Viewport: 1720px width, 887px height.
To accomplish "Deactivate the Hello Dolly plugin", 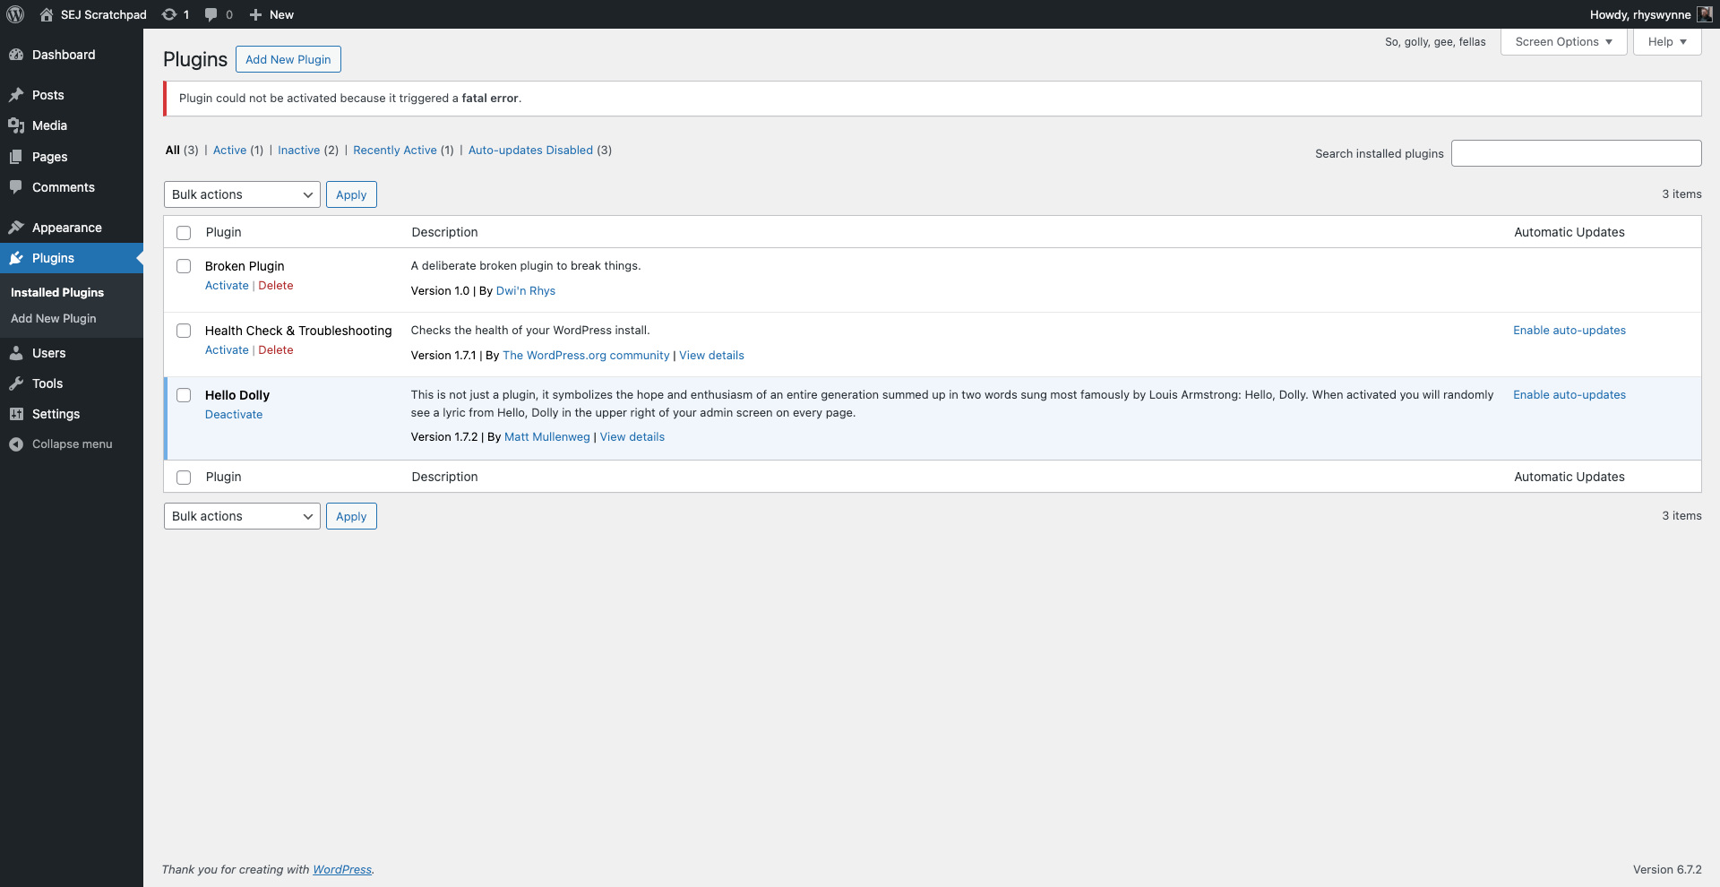I will (233, 414).
